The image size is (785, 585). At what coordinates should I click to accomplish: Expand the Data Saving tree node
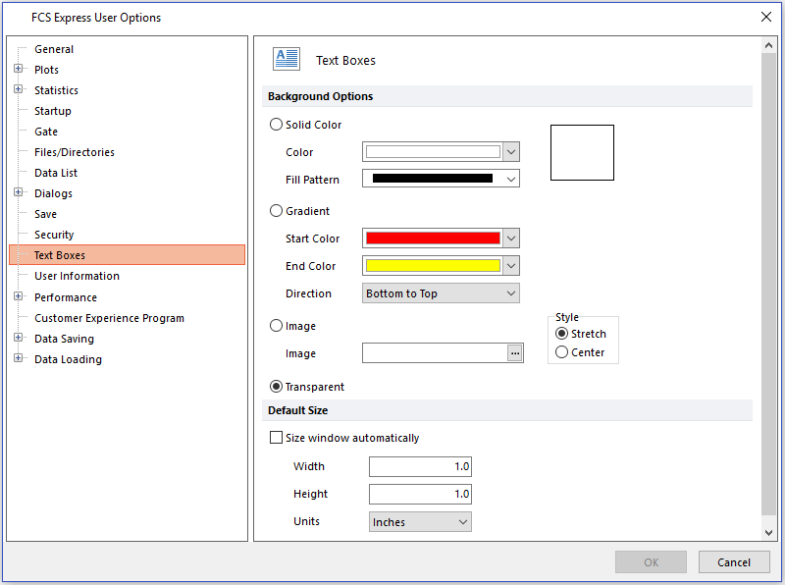[x=18, y=338]
